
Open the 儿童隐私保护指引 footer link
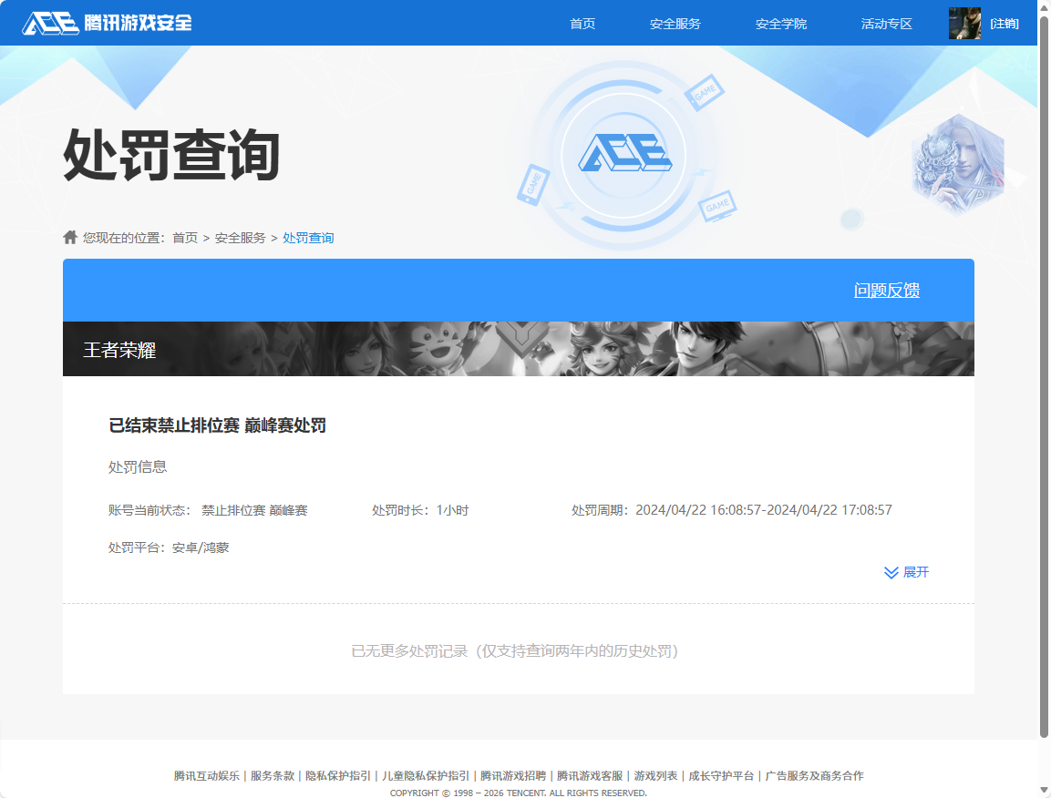tap(425, 775)
